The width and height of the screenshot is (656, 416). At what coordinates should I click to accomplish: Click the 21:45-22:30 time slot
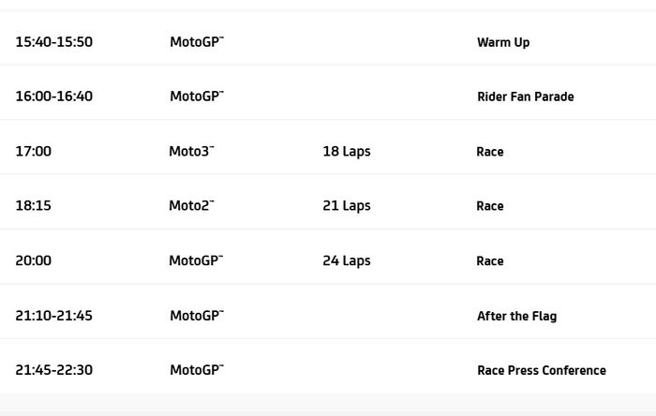pos(53,370)
